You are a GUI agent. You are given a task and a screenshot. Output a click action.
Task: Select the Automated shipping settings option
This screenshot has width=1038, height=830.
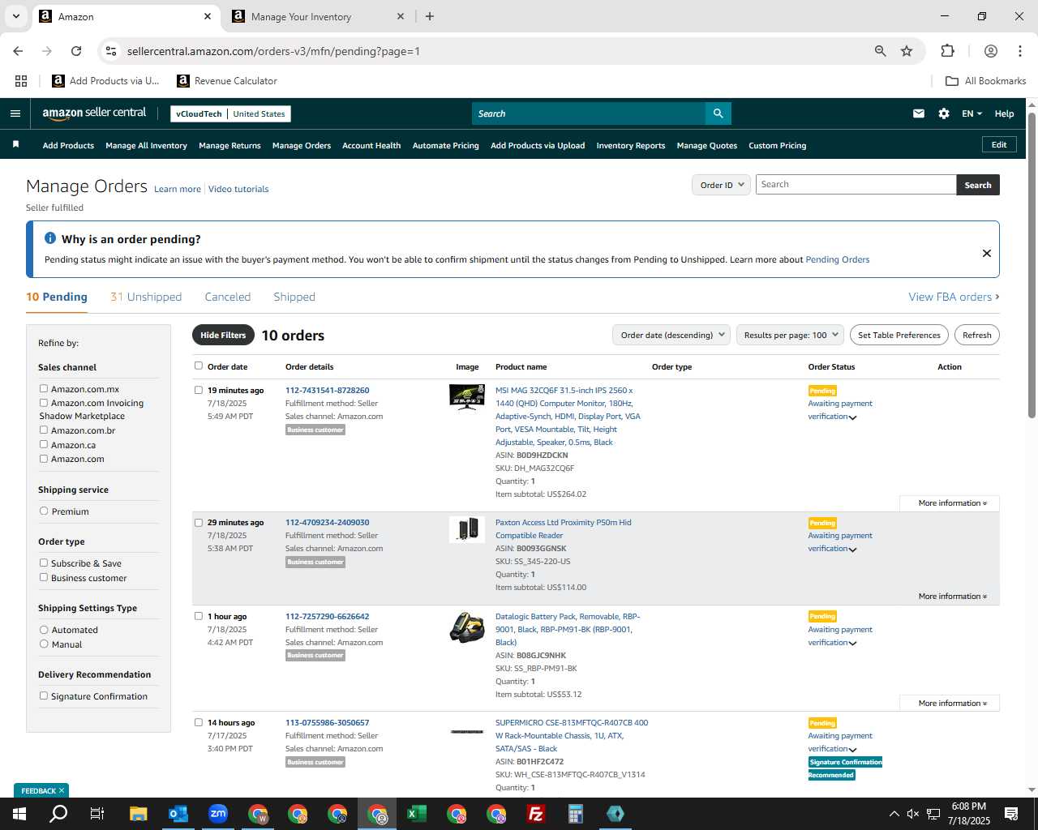pyautogui.click(x=44, y=630)
